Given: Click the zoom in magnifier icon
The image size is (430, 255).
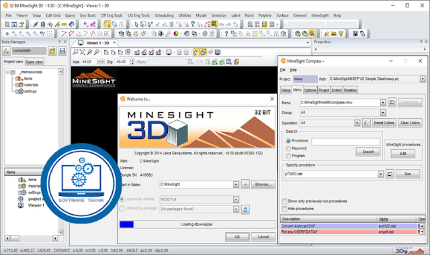Looking at the screenshot, I should (x=89, y=52).
